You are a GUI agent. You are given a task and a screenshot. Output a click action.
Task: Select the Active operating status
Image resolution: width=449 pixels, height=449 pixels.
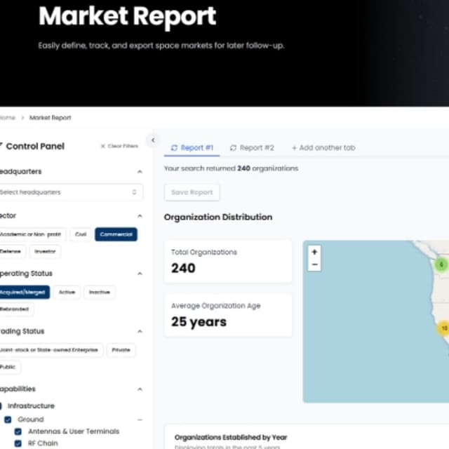(67, 292)
